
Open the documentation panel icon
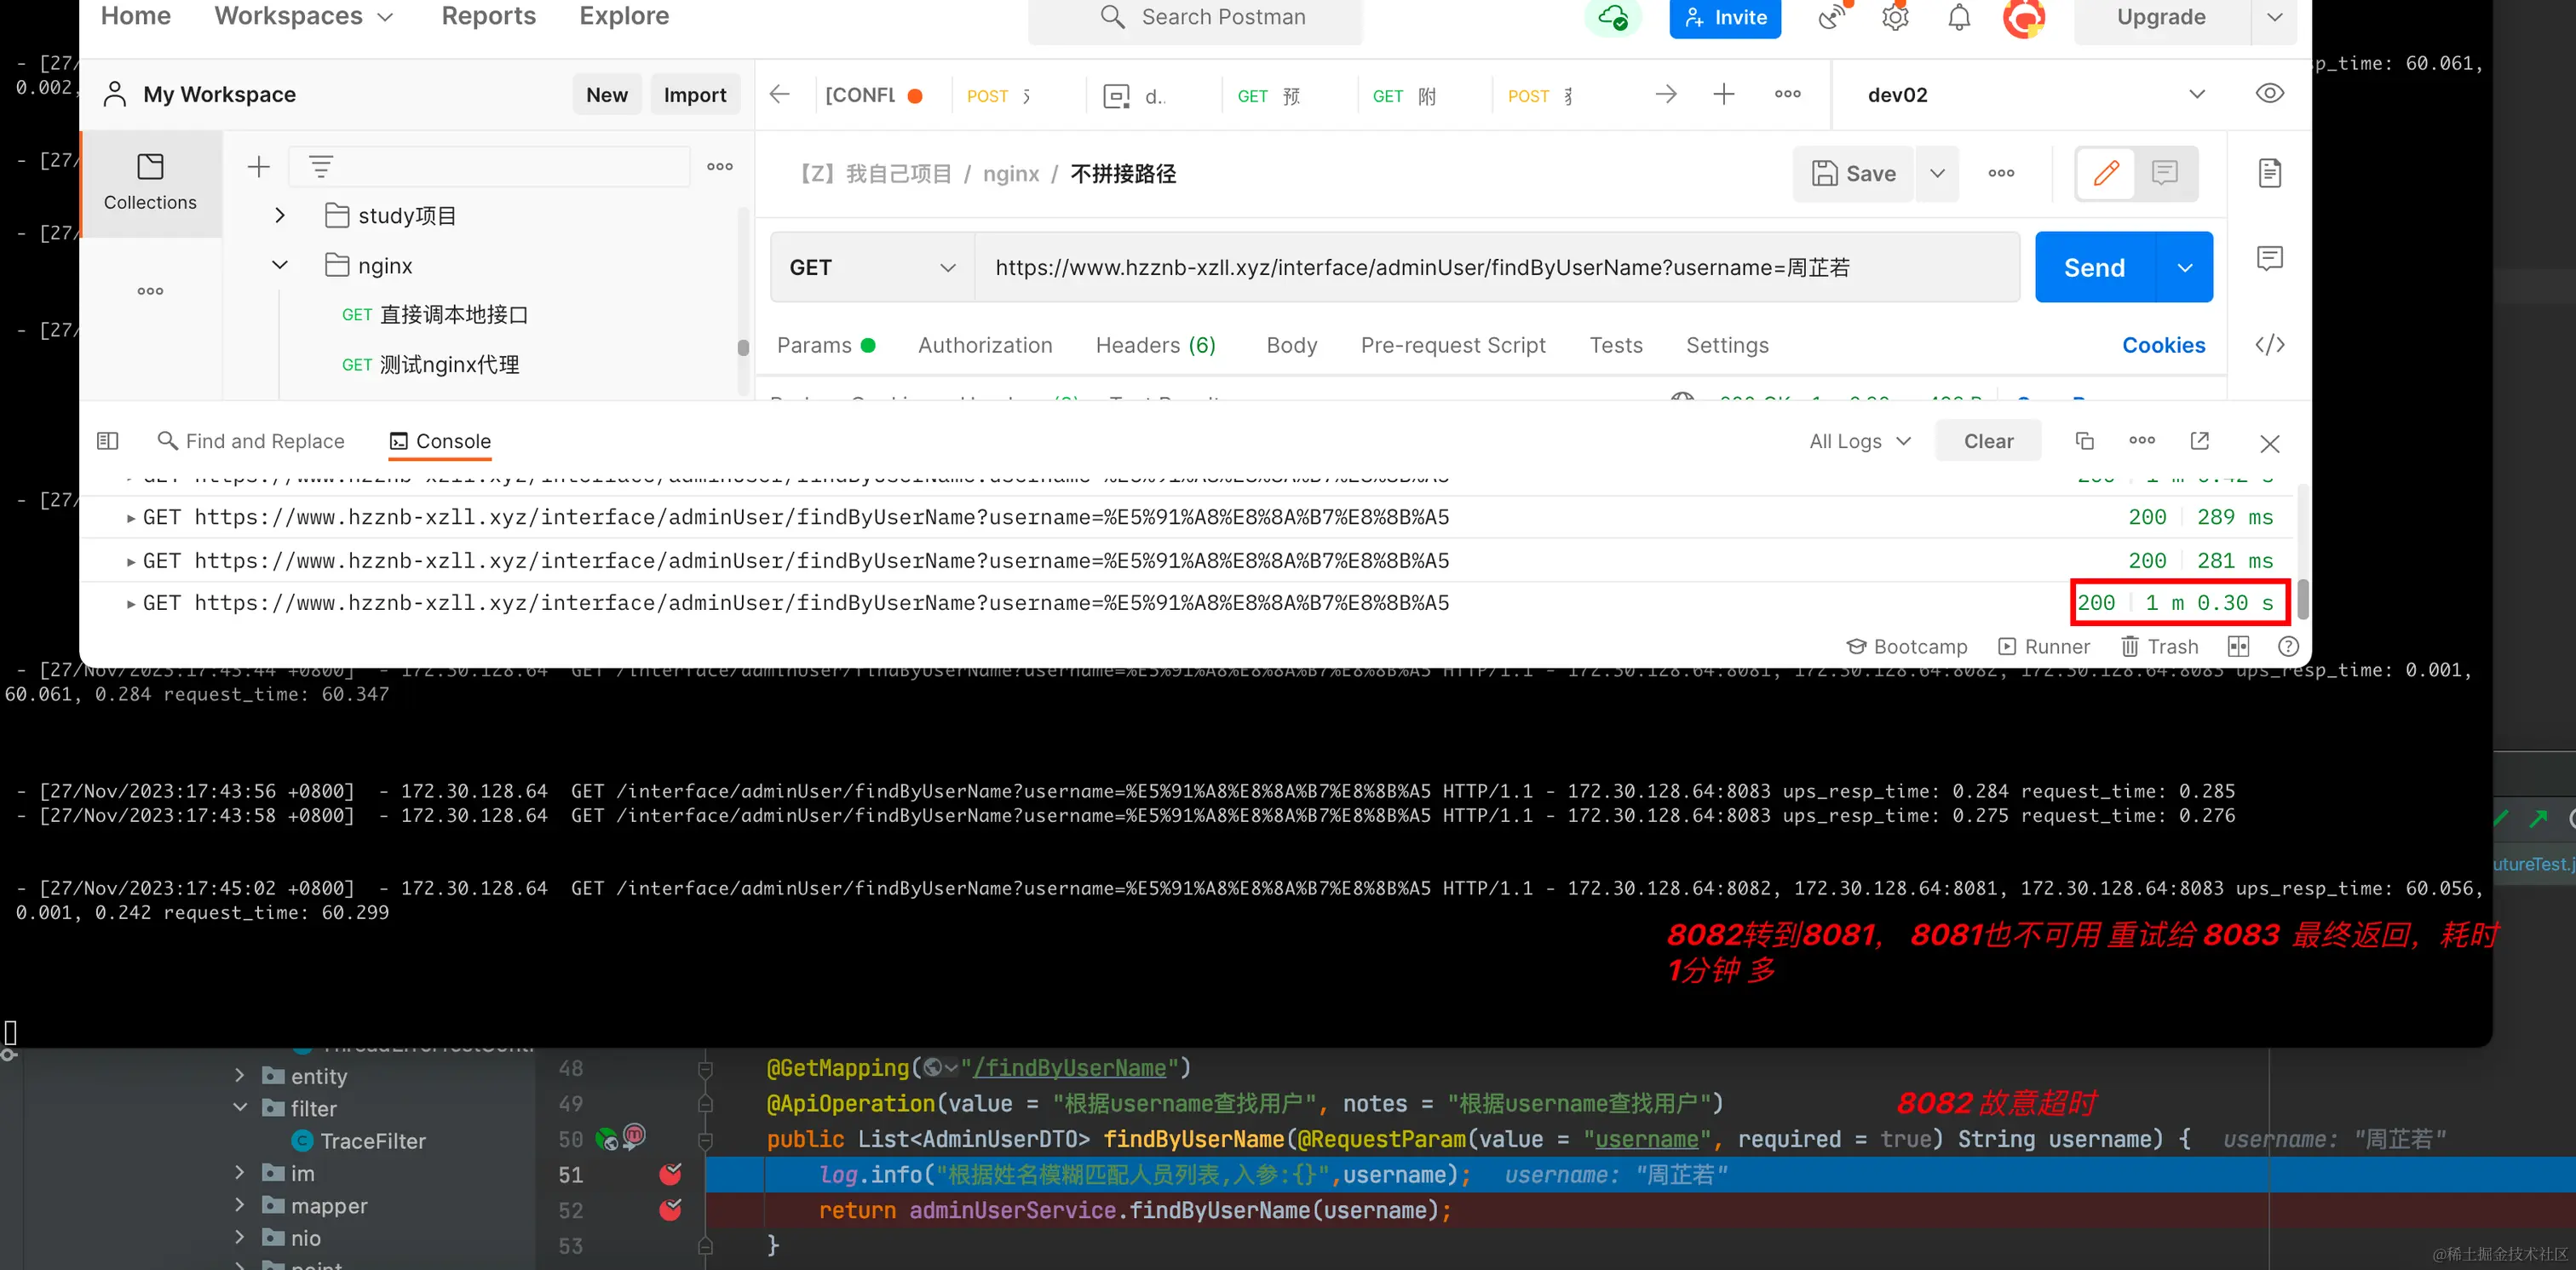point(2270,173)
